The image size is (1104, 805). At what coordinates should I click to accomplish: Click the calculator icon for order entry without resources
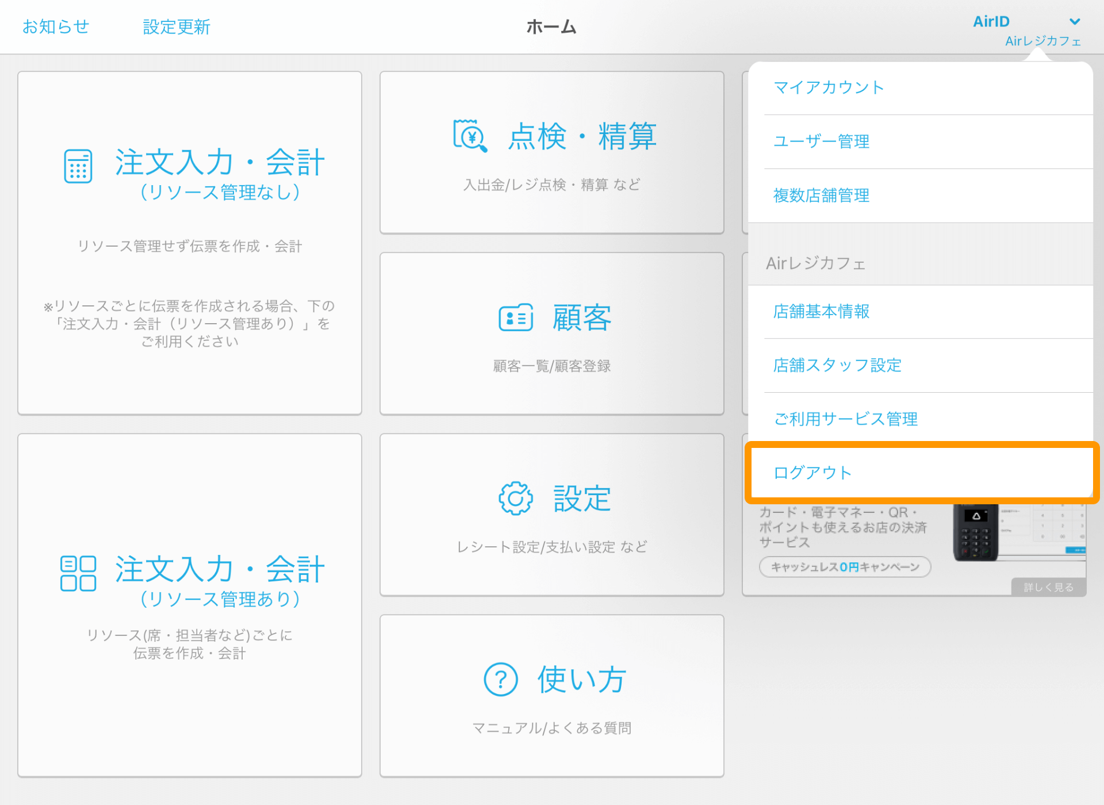click(78, 166)
